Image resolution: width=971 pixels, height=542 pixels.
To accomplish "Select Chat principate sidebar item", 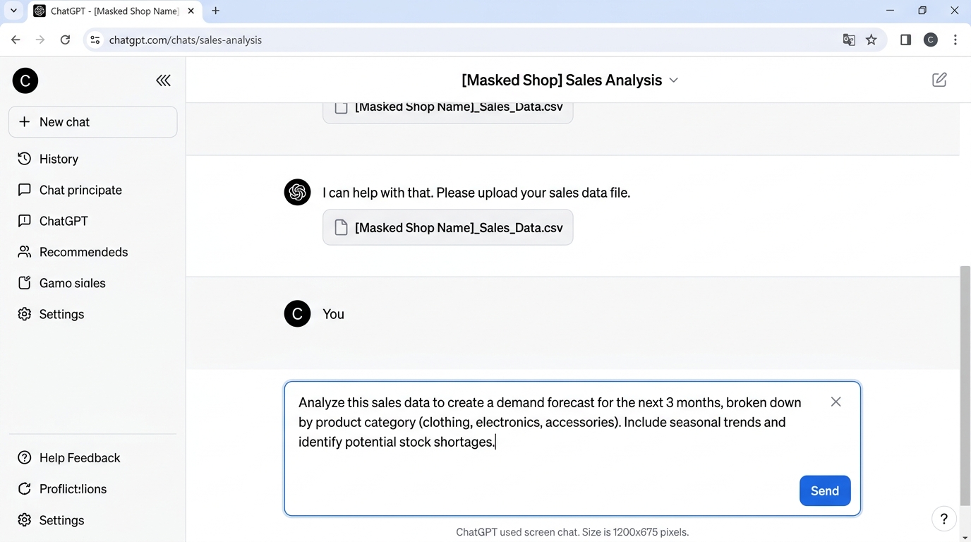I will click(80, 190).
